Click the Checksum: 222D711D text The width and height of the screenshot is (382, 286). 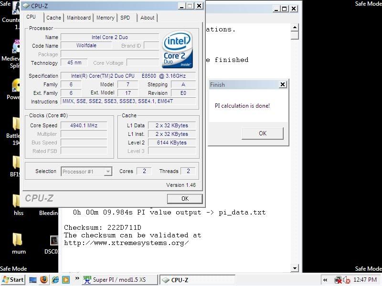tap(103, 227)
